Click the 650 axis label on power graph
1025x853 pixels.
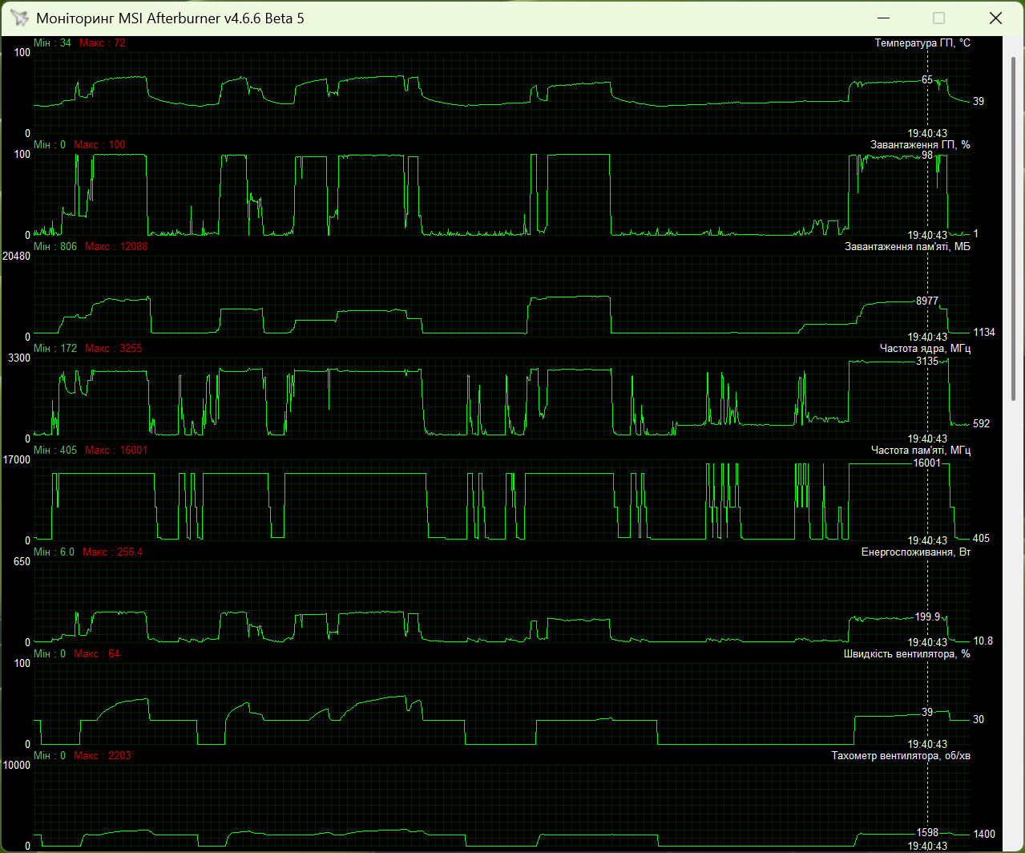pos(22,561)
